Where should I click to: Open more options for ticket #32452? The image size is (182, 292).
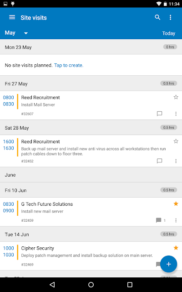(176, 161)
